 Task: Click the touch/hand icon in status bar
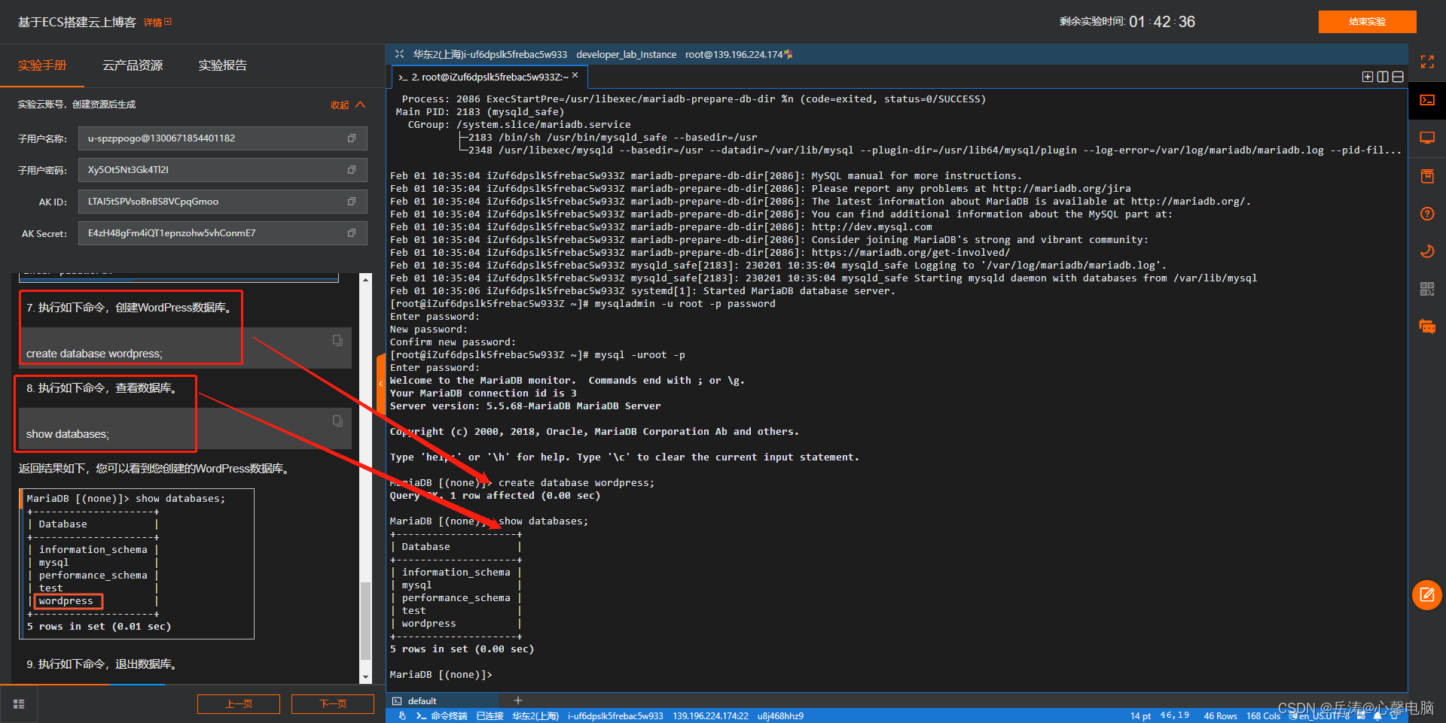[x=402, y=716]
